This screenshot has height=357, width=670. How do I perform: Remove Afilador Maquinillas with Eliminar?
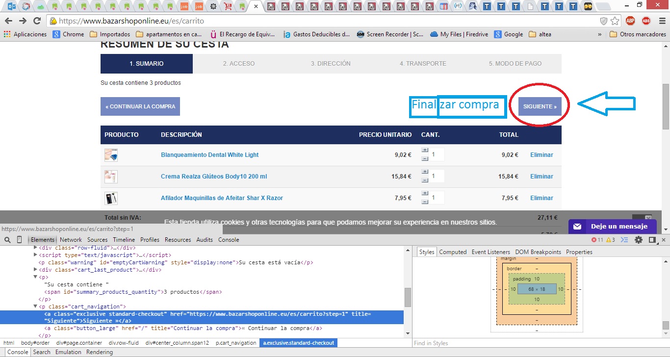pyautogui.click(x=541, y=198)
